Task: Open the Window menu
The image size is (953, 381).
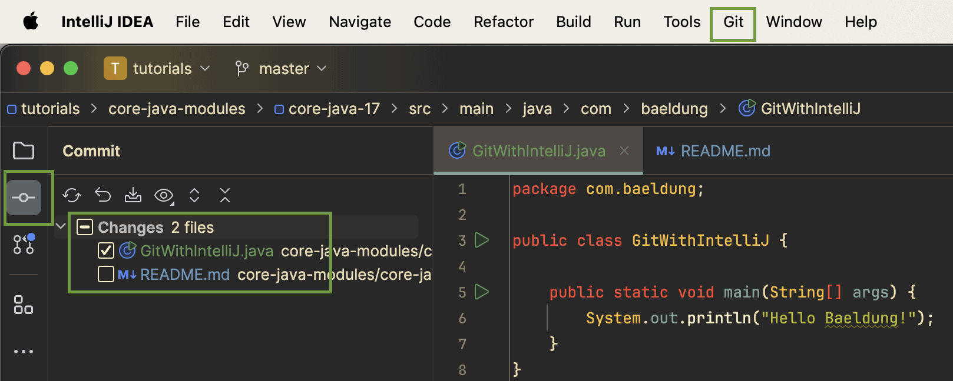Action: pyautogui.click(x=794, y=22)
